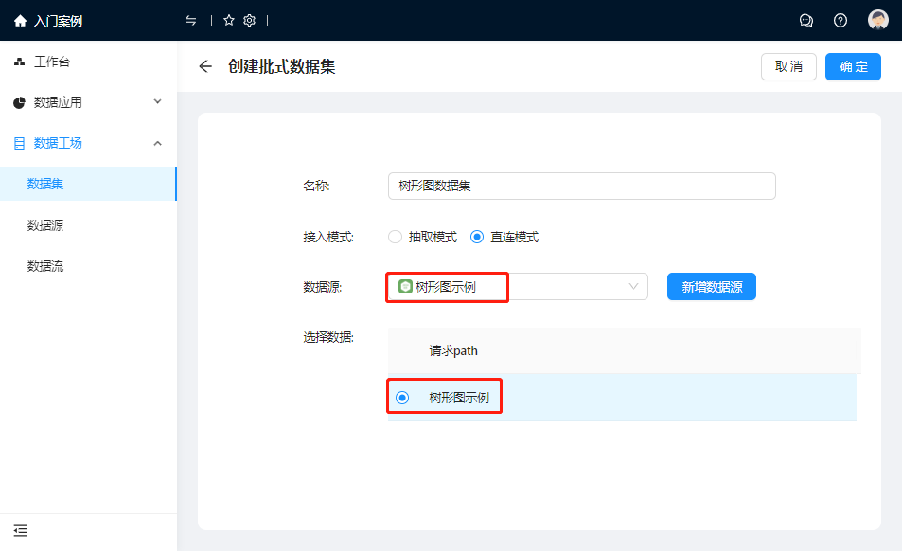
Task: Click the home icon beside 入门案例
Action: [20, 21]
